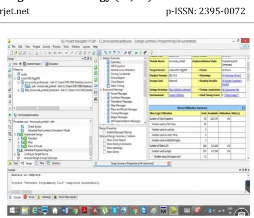The height and width of the screenshot is (218, 254).
Task: Click the wrench tool icon in the toolbar
Action: coord(125,53)
